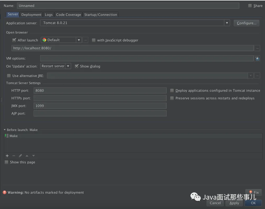Open Default browser dropdown
The width and height of the screenshot is (265, 209).
click(79, 40)
